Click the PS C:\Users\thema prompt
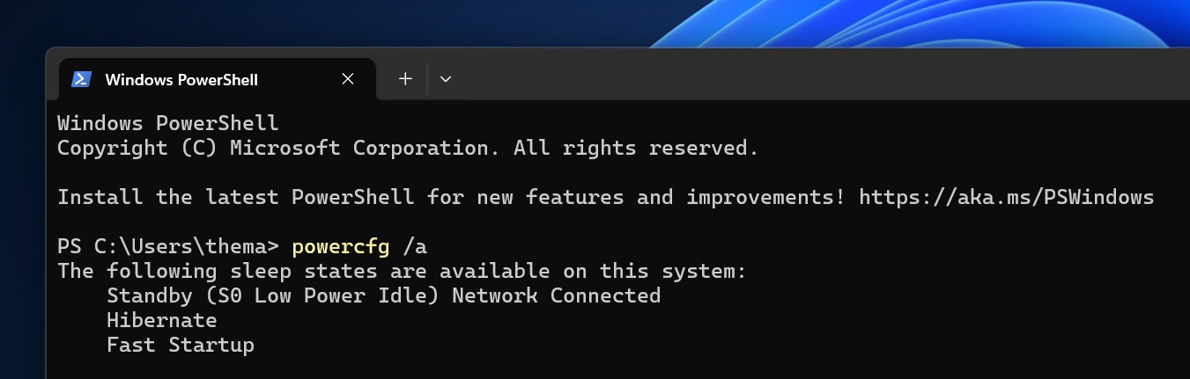Screen dimensions: 1190x379 pyautogui.click(x=167, y=246)
